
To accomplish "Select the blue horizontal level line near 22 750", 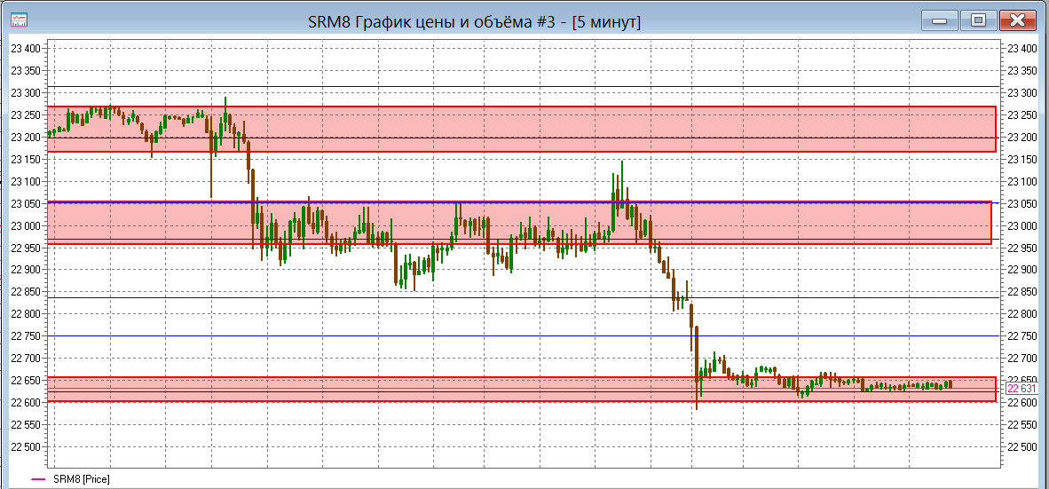I will (523, 335).
